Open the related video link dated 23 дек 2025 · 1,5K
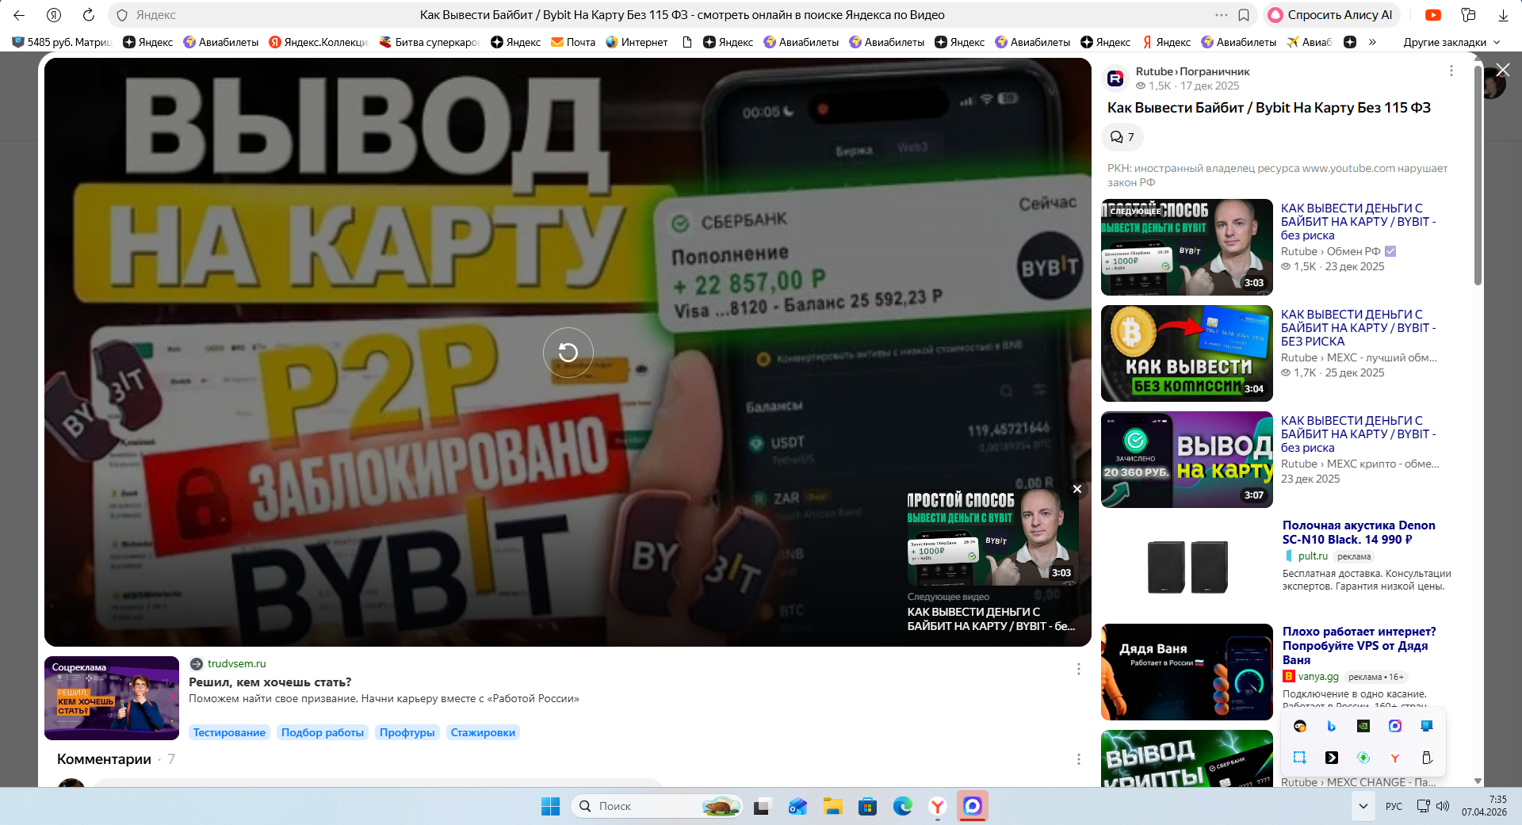Viewport: 1522px width, 825px height. click(1358, 222)
